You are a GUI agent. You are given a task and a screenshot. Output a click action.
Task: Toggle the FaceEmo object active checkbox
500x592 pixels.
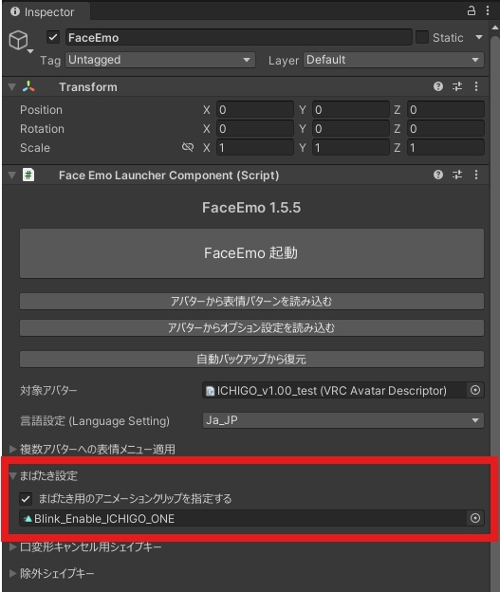(53, 37)
